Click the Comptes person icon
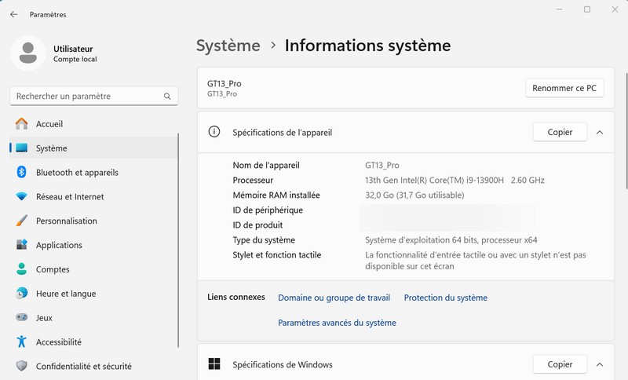Viewport: 628px width, 380px height. 21,269
